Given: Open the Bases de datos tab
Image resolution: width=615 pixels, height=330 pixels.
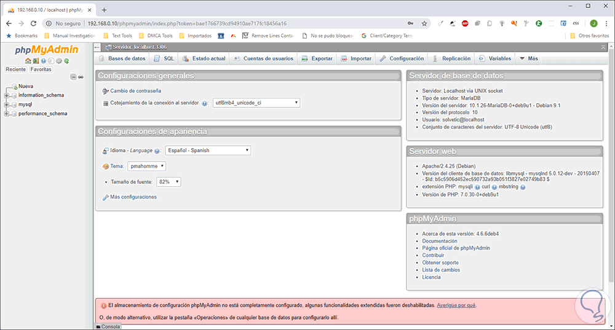Looking at the screenshot, I should [122, 58].
